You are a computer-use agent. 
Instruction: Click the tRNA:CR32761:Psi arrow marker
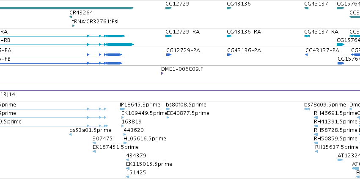[x=74, y=26]
